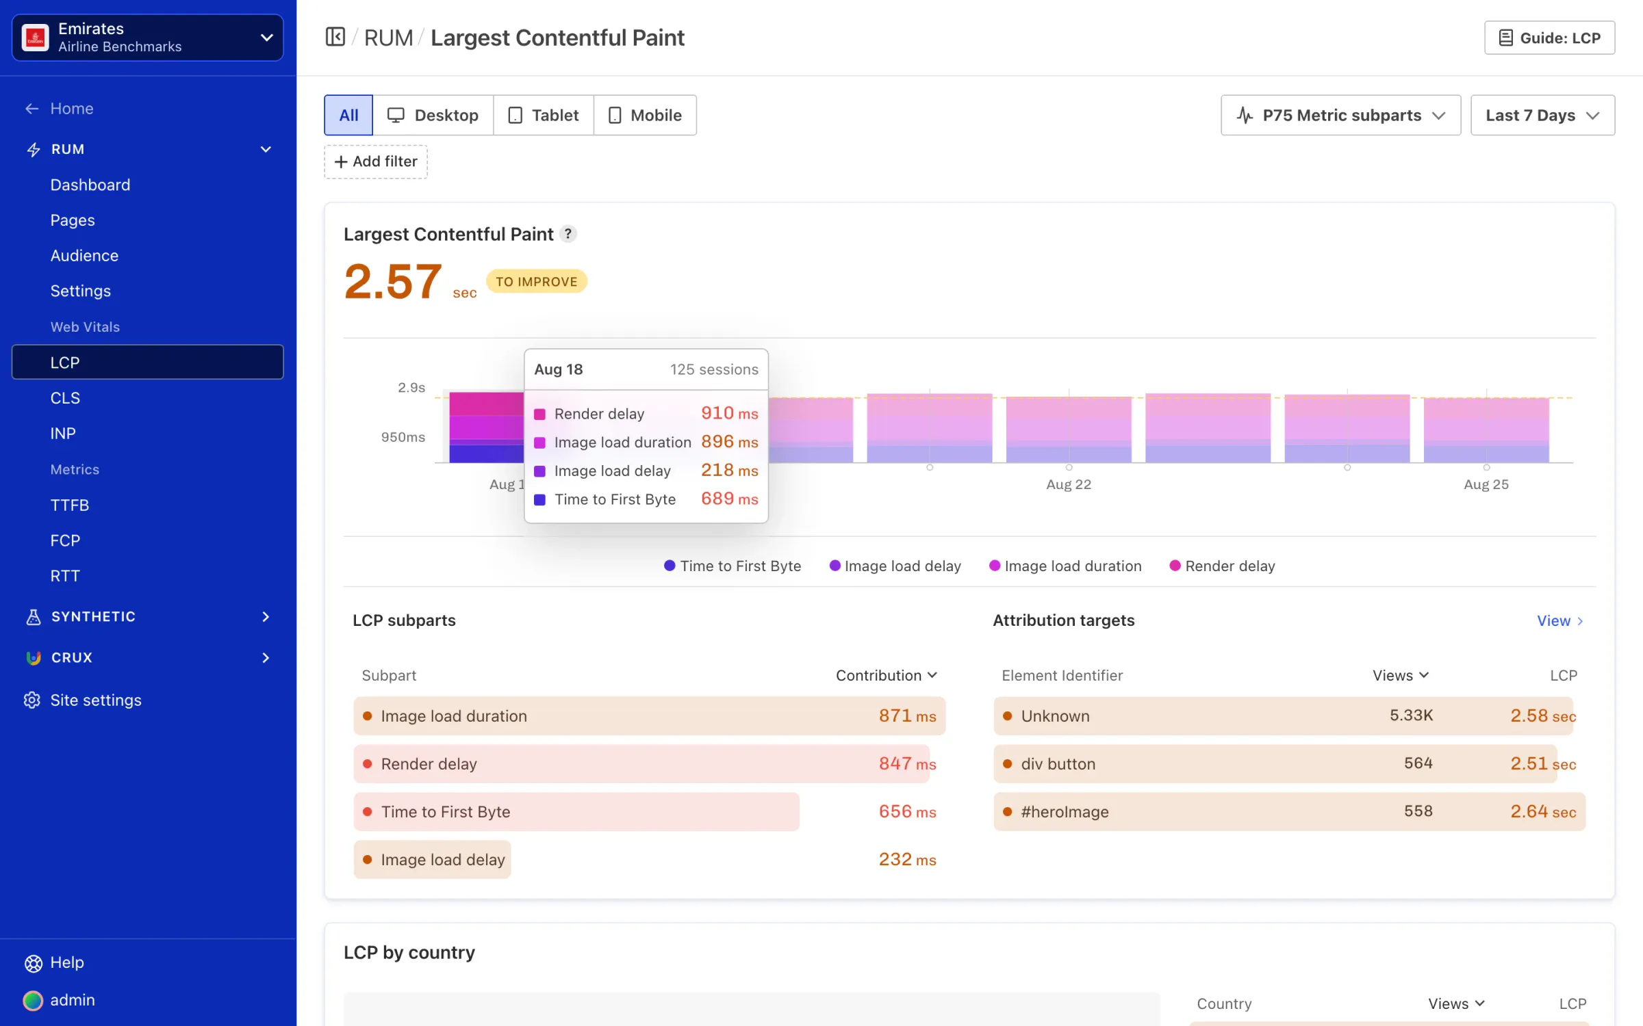Click the RUM breadcrumb link
The width and height of the screenshot is (1643, 1026).
[x=388, y=38]
